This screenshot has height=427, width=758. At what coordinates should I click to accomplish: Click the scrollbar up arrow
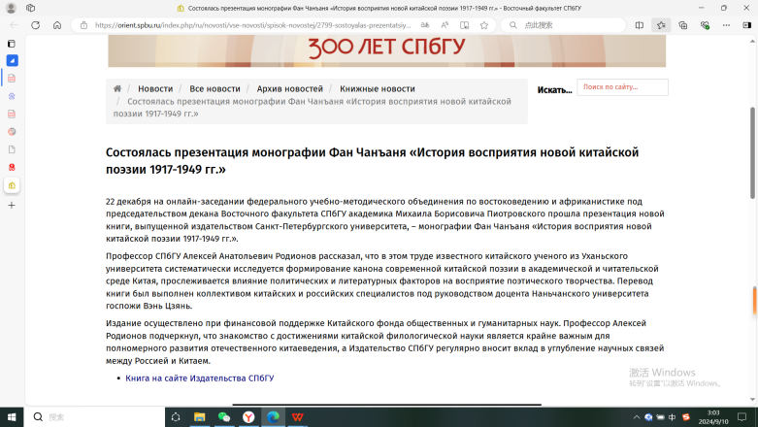[753, 41]
